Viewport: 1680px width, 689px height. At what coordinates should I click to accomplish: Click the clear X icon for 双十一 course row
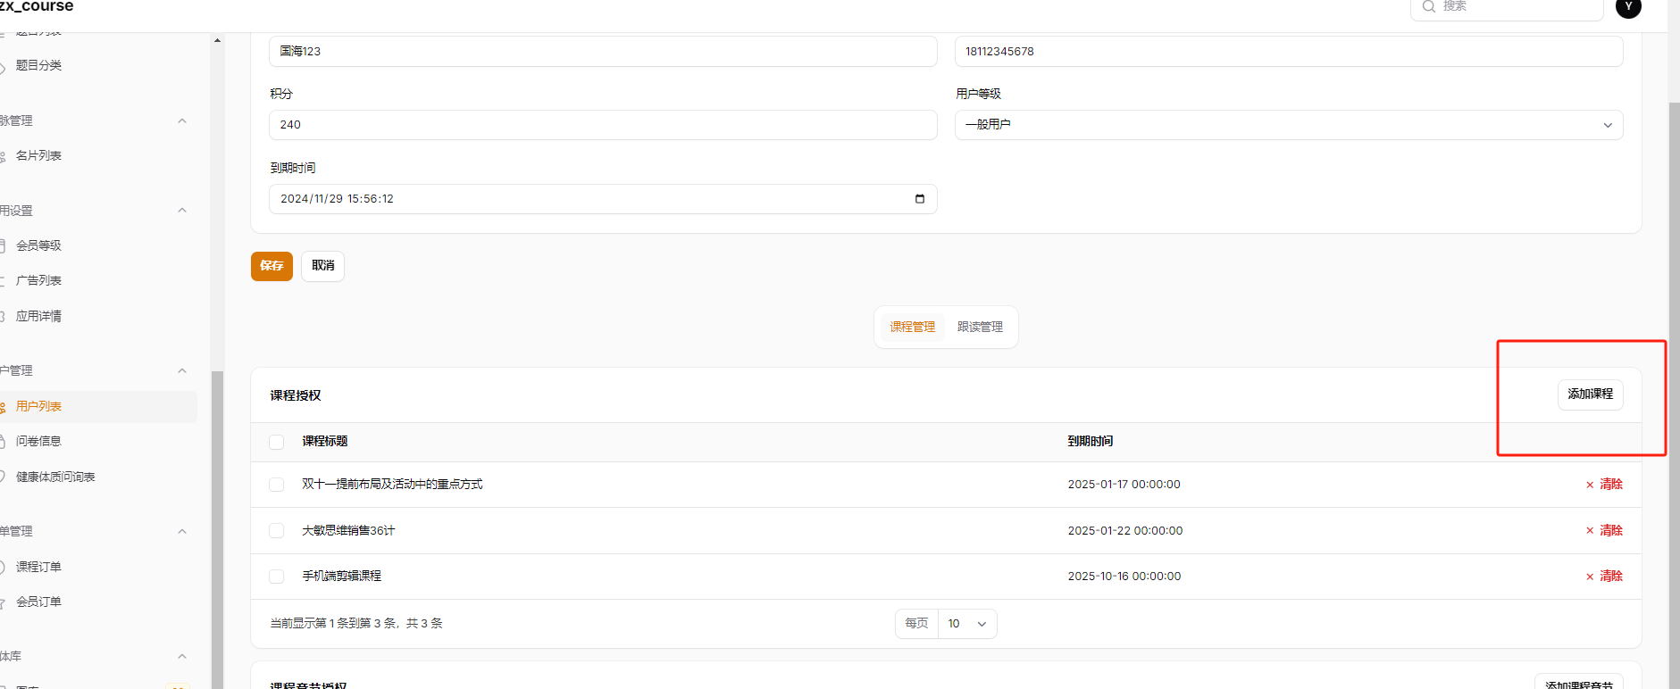tap(1590, 485)
